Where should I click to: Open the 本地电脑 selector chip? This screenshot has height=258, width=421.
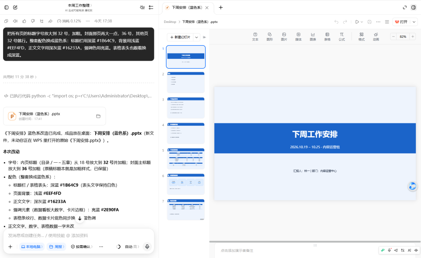[x=32, y=247]
